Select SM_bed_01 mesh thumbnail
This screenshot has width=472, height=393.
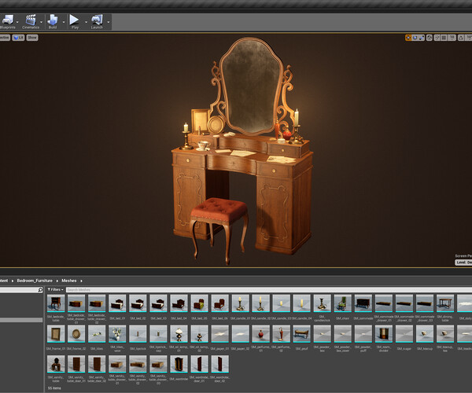pos(117,303)
